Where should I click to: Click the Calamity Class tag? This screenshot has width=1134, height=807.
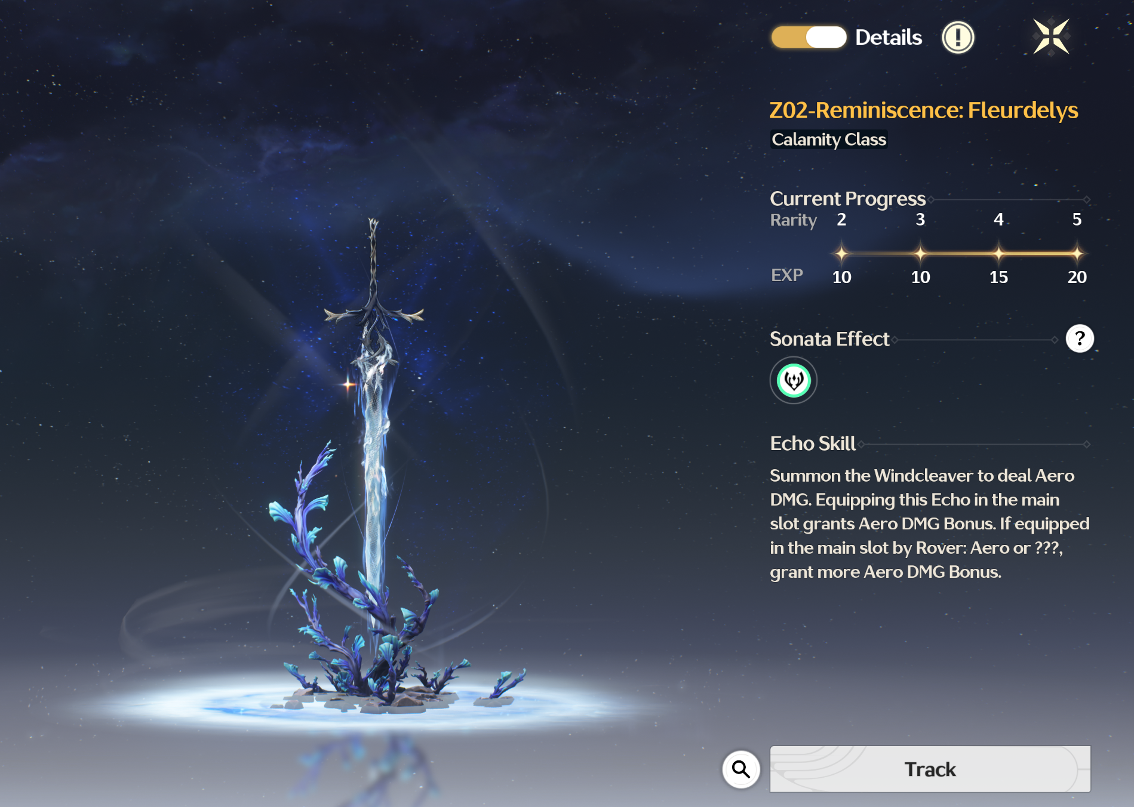(x=829, y=140)
